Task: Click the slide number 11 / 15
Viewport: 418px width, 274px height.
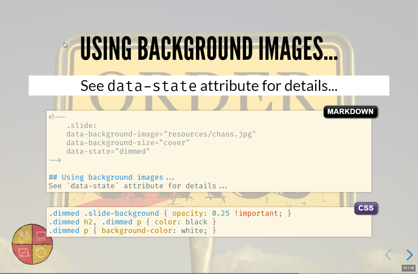Action: coord(409,268)
